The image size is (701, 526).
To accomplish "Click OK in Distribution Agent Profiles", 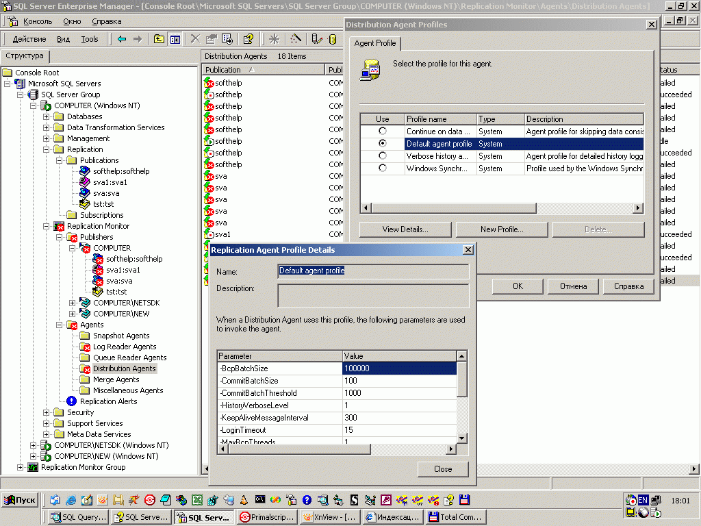I will click(x=518, y=286).
